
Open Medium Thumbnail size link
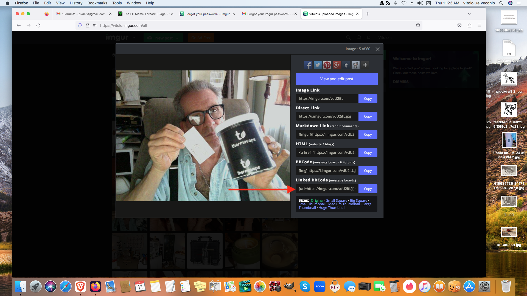(x=344, y=204)
